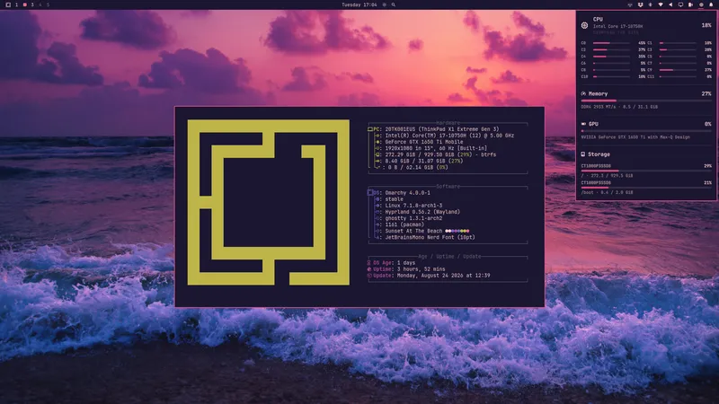
Task: Open the clock showing Tuesday 17:04
Action: [x=359, y=4]
